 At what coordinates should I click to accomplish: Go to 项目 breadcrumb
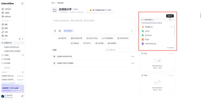click(x=53, y=3)
